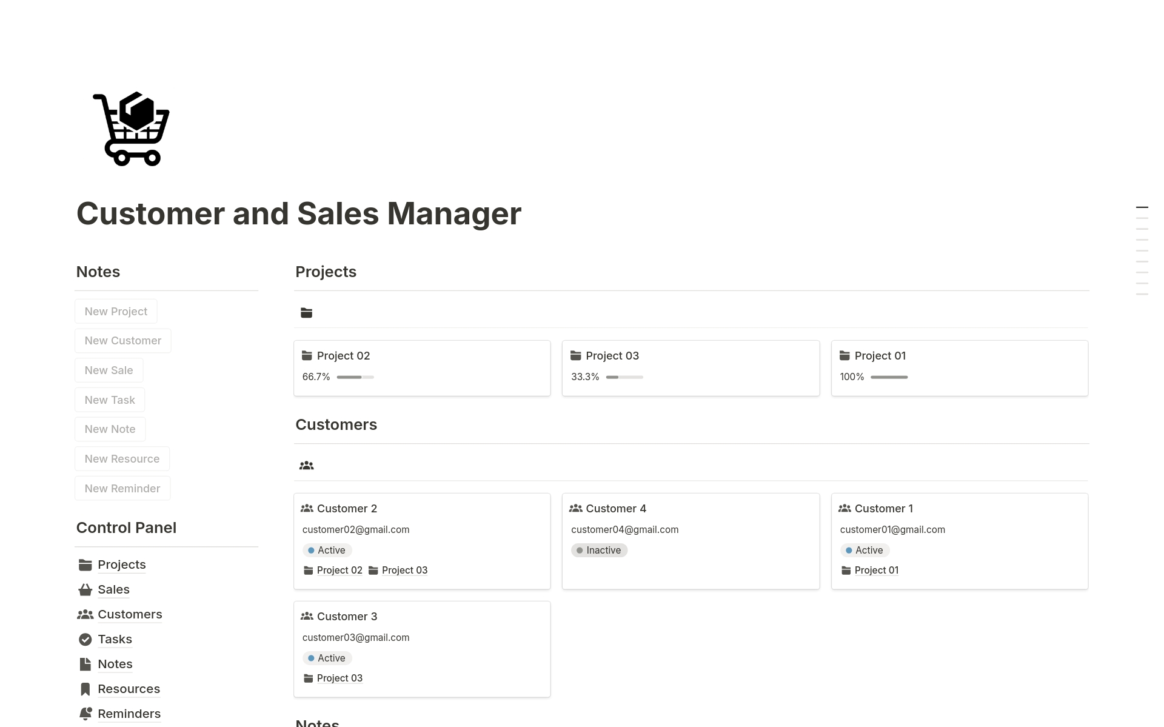This screenshot has width=1164, height=727.
Task: Click the people view icon under Customers
Action: 306,466
